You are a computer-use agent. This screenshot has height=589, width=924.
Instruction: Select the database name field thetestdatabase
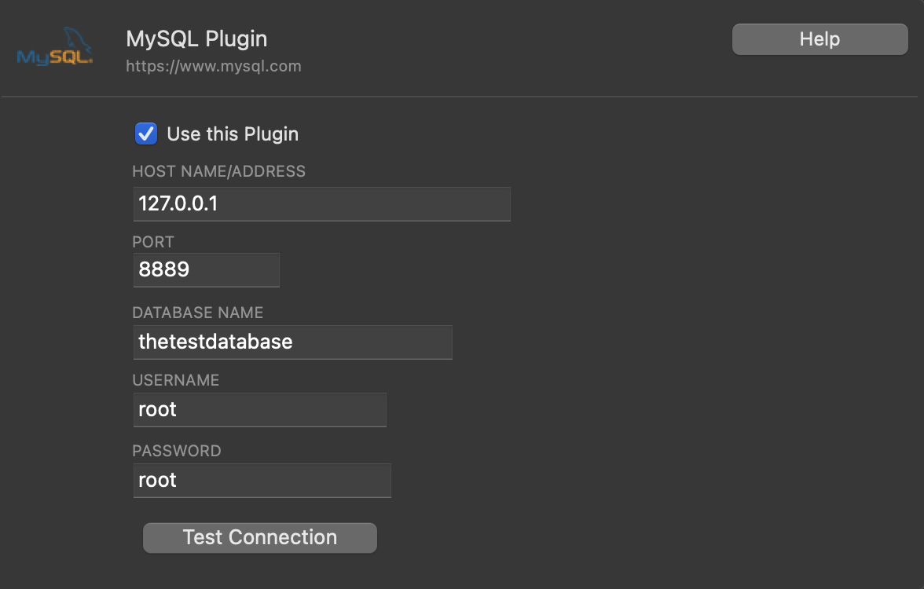(x=293, y=342)
